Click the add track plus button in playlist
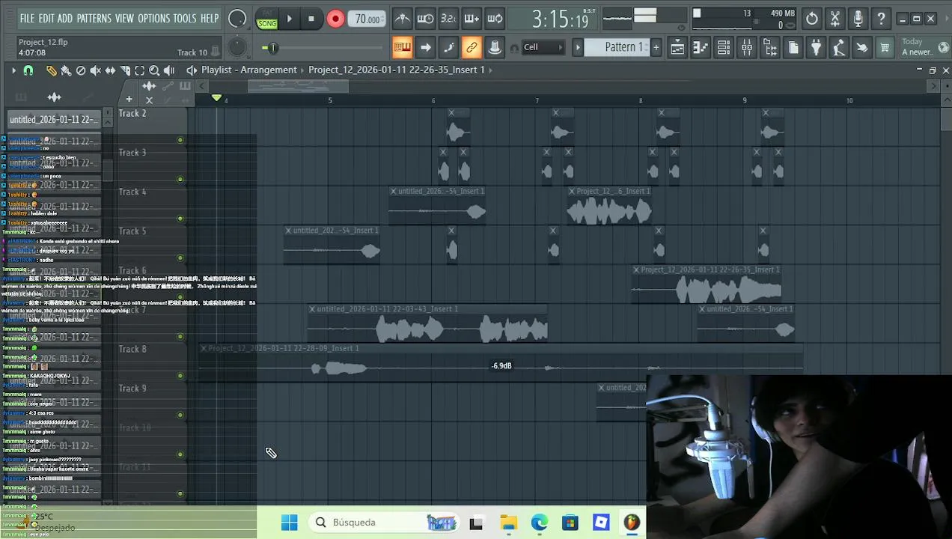 129,99
